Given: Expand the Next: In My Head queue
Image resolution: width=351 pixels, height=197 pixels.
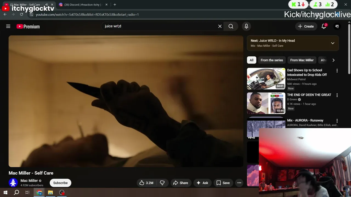Looking at the screenshot, I should [333, 43].
